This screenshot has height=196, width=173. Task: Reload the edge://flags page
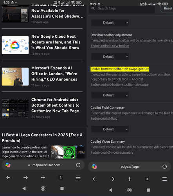point(164,167)
